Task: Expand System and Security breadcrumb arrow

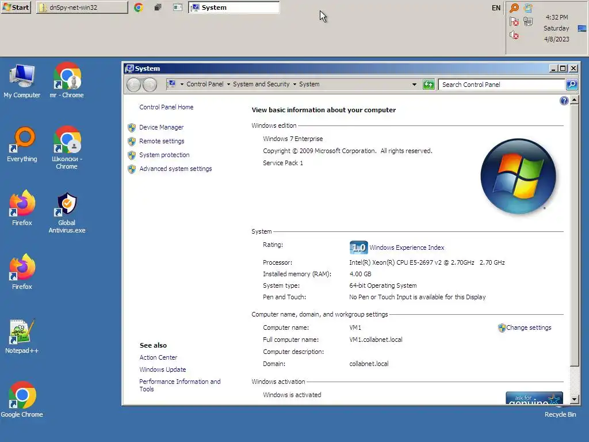Action: pyautogui.click(x=294, y=84)
